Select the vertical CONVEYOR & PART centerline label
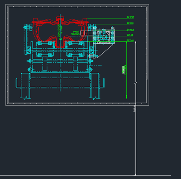This screenshot has height=179, width=181. [60, 32]
